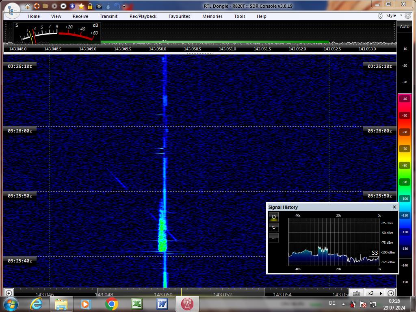416x312 pixels.
Task: Click the SDR Console taskbar button
Action: (187, 304)
